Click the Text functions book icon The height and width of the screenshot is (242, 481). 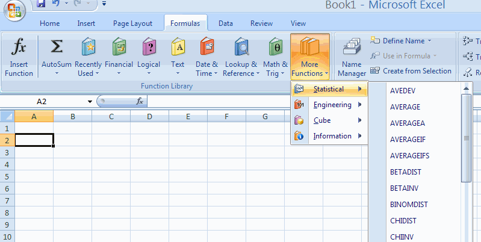[x=178, y=47]
